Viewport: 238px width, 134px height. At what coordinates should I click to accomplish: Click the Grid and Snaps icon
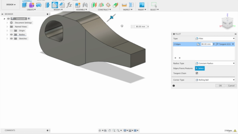[x=130, y=131]
